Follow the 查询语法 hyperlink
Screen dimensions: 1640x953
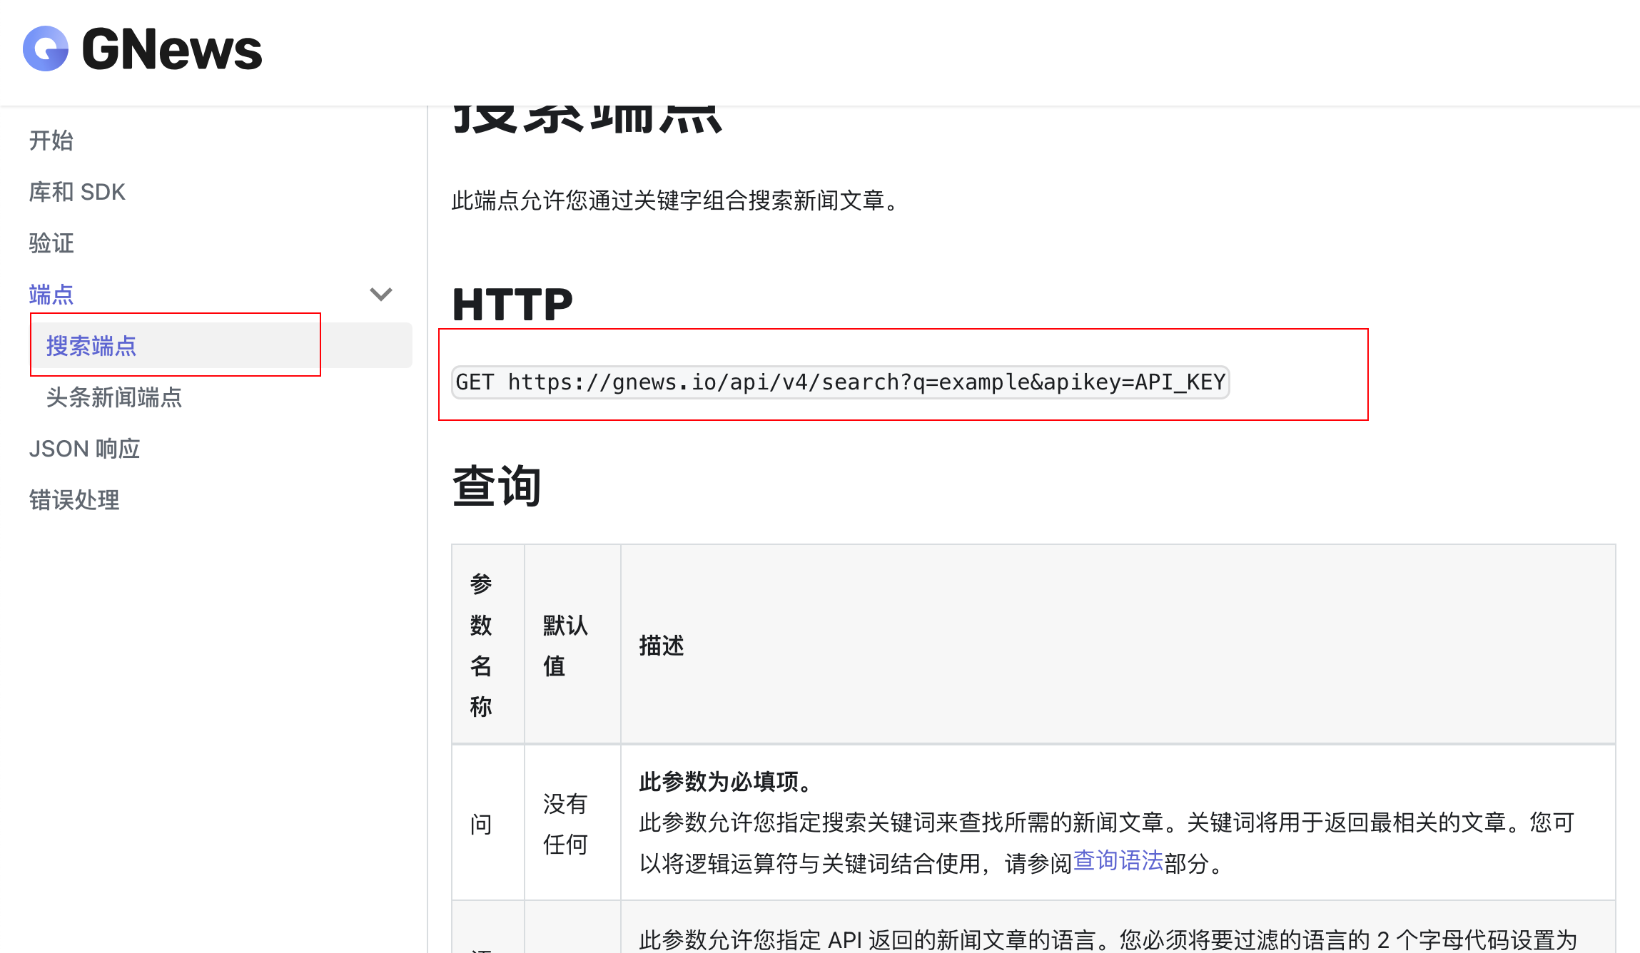1118,861
